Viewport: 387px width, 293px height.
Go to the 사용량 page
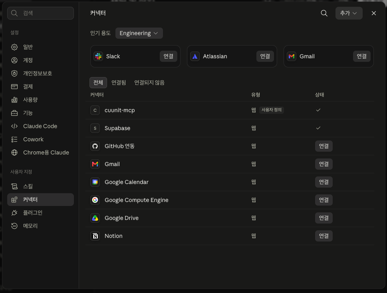40,100
